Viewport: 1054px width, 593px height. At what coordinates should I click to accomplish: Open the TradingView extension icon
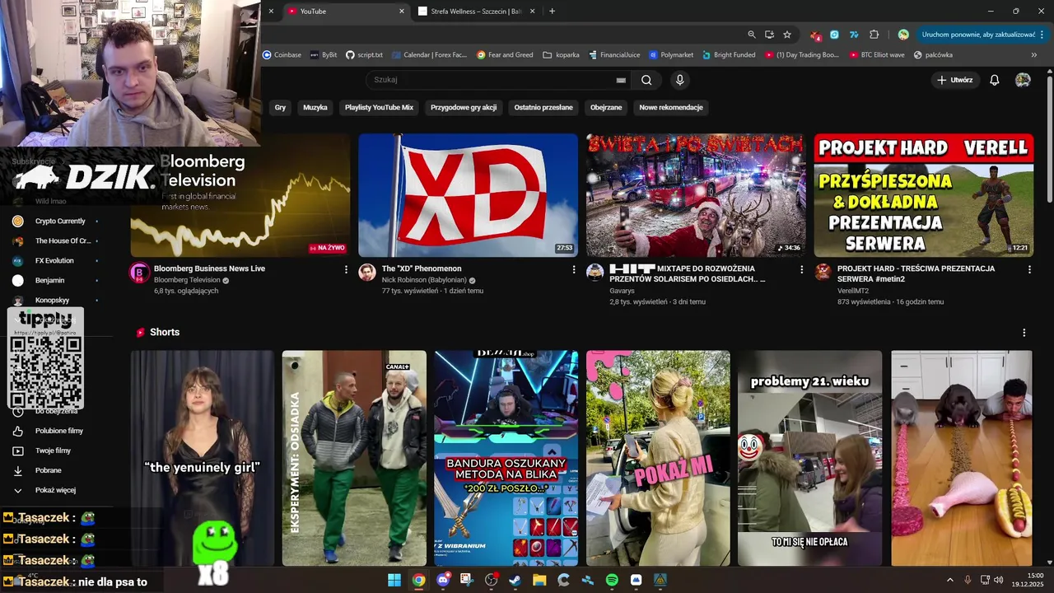[854, 35]
